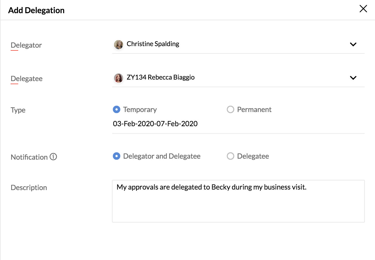Image resolution: width=375 pixels, height=260 pixels.
Task: Select the Temporary type radio button
Action: (116, 109)
